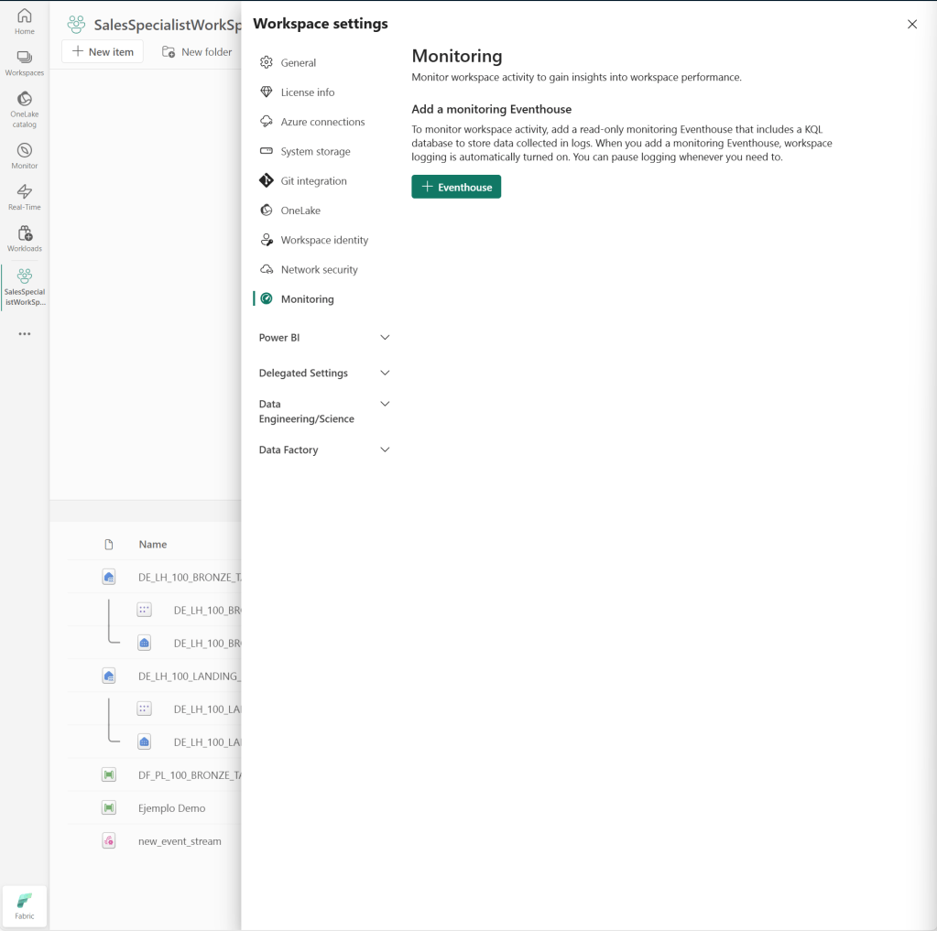The image size is (937, 931).
Task: Click the Git integration diamond icon
Action: click(267, 181)
